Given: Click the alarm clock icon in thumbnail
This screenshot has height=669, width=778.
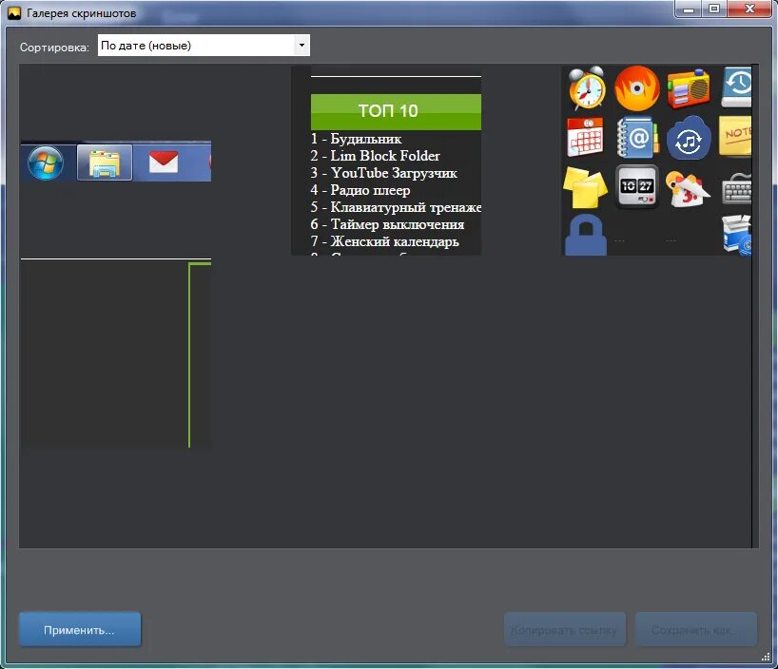Looking at the screenshot, I should [x=587, y=88].
